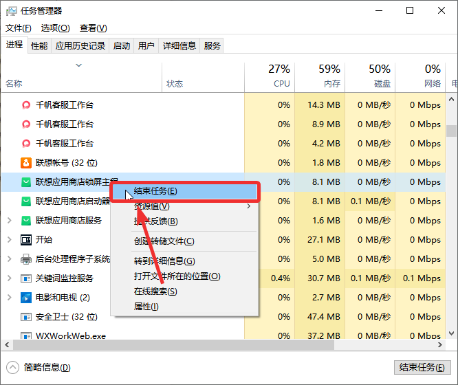This screenshot has width=458, height=385.
Task: Choose 创建转储文件(C) in context menu
Action: click(x=184, y=241)
